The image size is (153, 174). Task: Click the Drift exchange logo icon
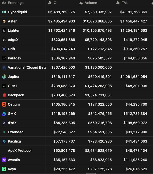click(4, 49)
